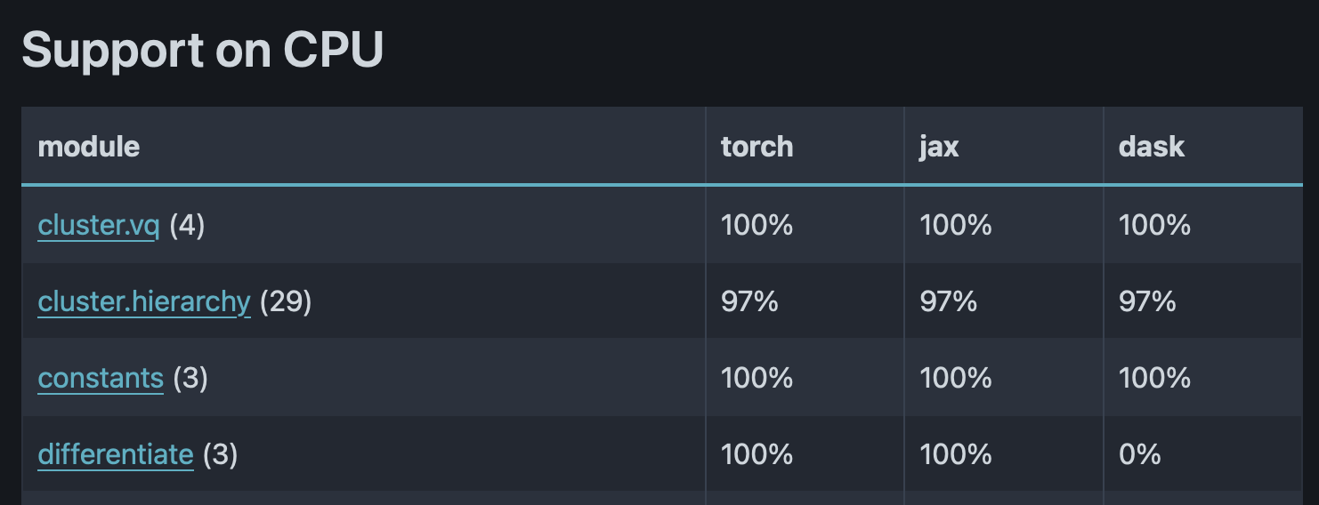Click the dask column header
This screenshot has height=505, width=1319.
[x=1152, y=147]
